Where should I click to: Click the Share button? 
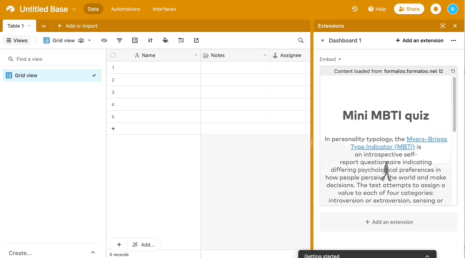409,8
